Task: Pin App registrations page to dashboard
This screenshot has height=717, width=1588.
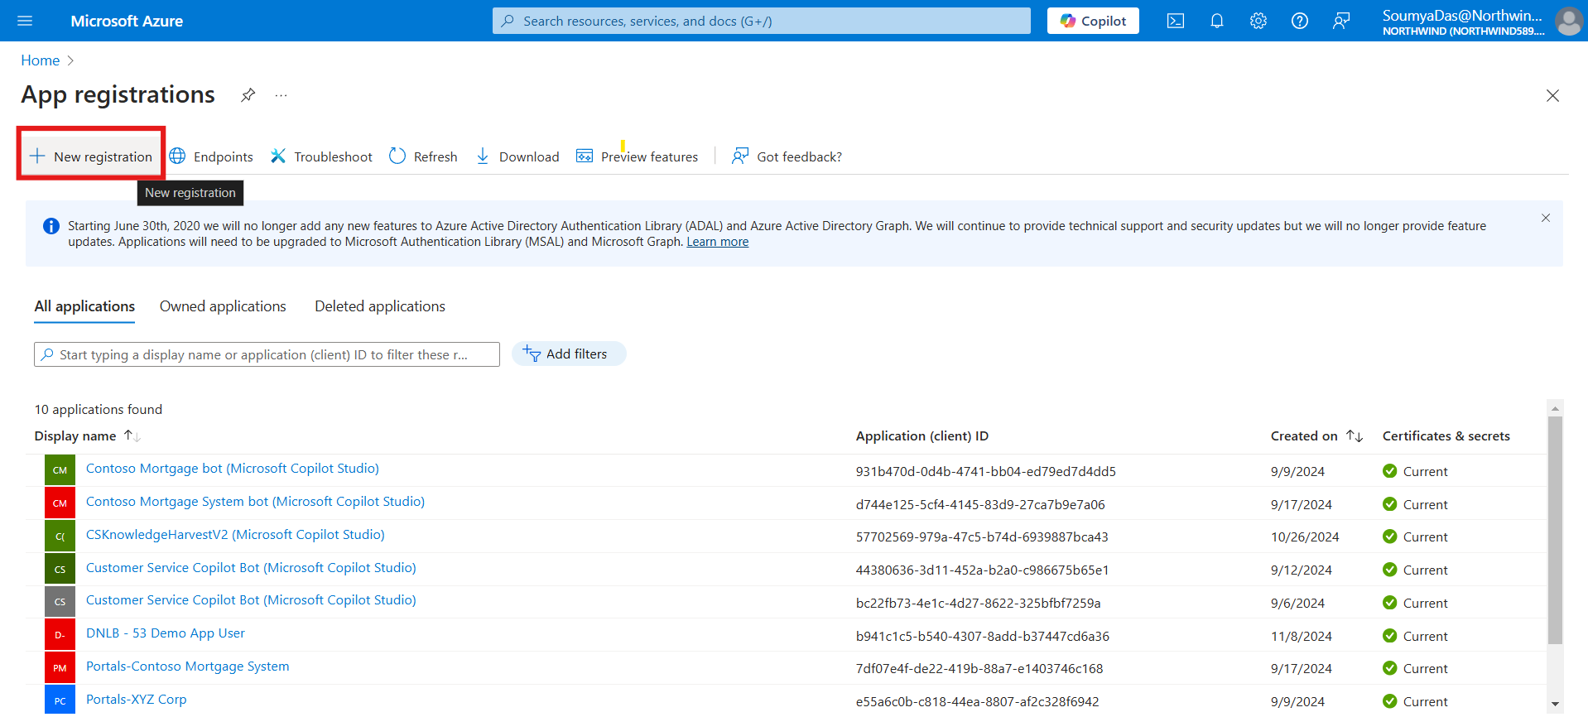Action: coord(248,95)
